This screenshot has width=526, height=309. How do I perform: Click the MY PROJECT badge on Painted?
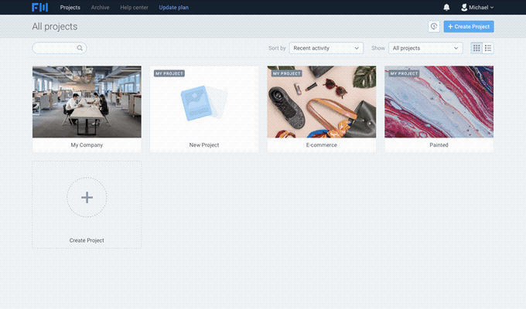[x=405, y=73]
